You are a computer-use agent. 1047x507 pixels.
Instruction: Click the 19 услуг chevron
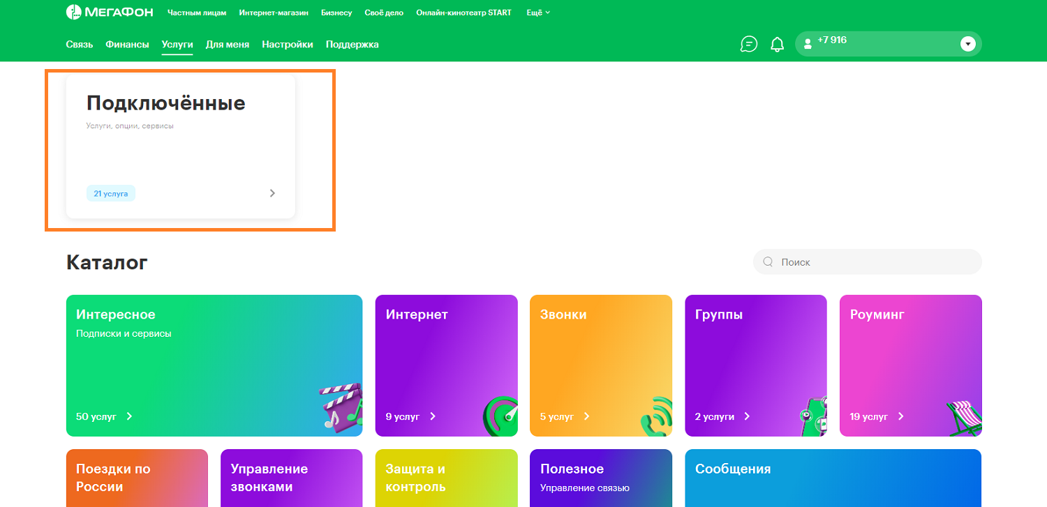pyautogui.click(x=901, y=416)
